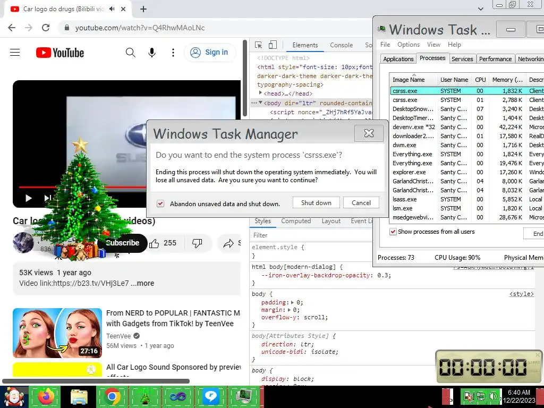Skip to the next video
Screen dimensions: 544x408
47,198
